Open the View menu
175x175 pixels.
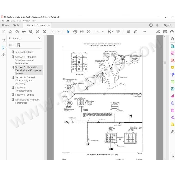pos(13,21)
